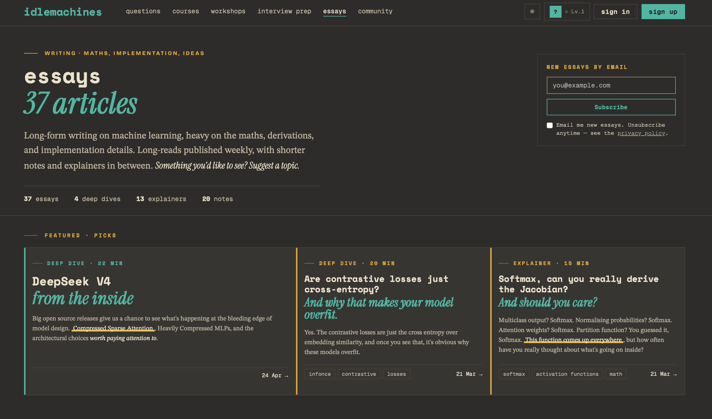Click the 'NEW ESSAYS BY EMAIL' heading
The height and width of the screenshot is (419, 712).
[587, 67]
